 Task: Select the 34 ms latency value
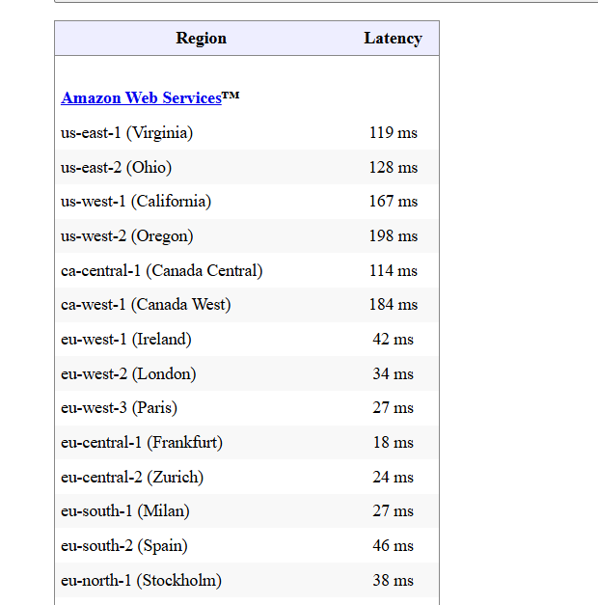pos(394,374)
